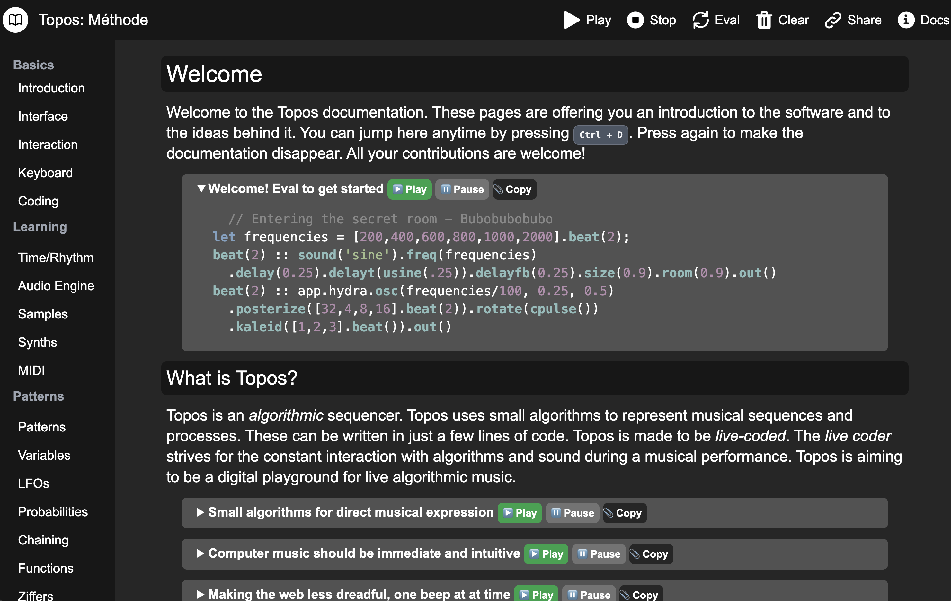Click the Eval refresh icon
The width and height of the screenshot is (951, 601).
pos(700,20)
